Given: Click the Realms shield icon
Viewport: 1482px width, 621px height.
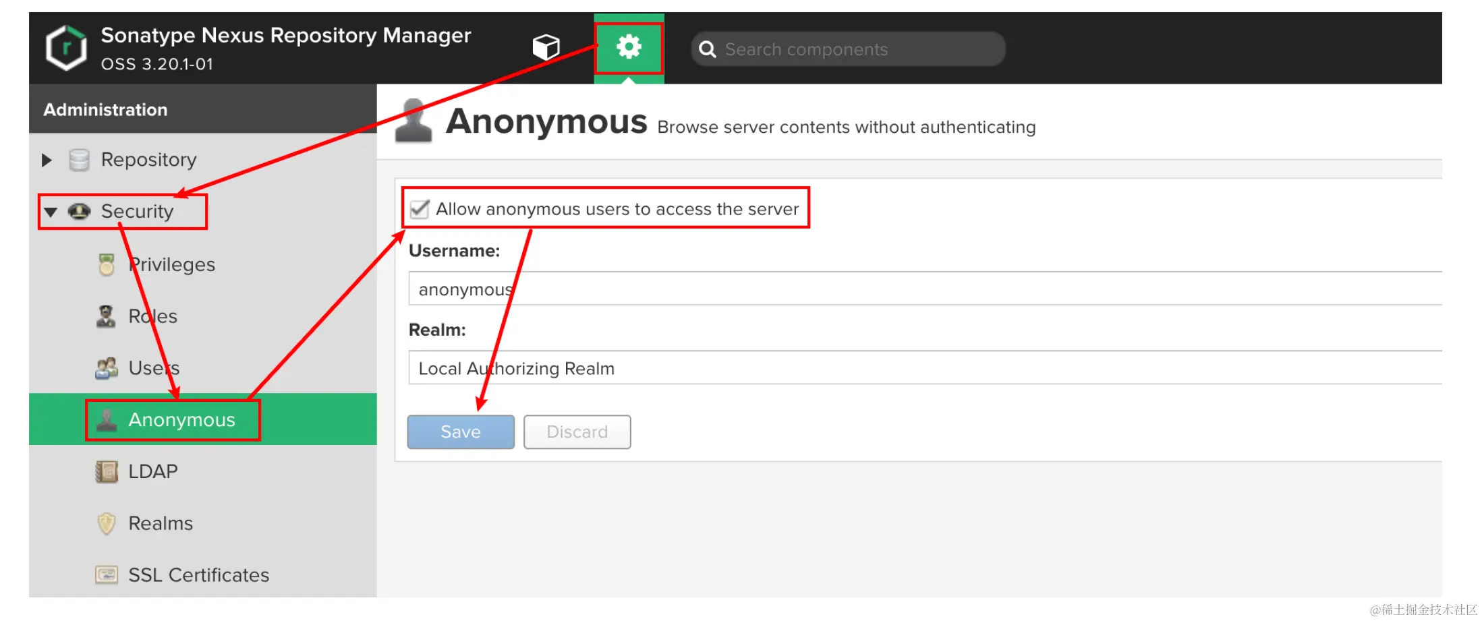Looking at the screenshot, I should [x=107, y=523].
